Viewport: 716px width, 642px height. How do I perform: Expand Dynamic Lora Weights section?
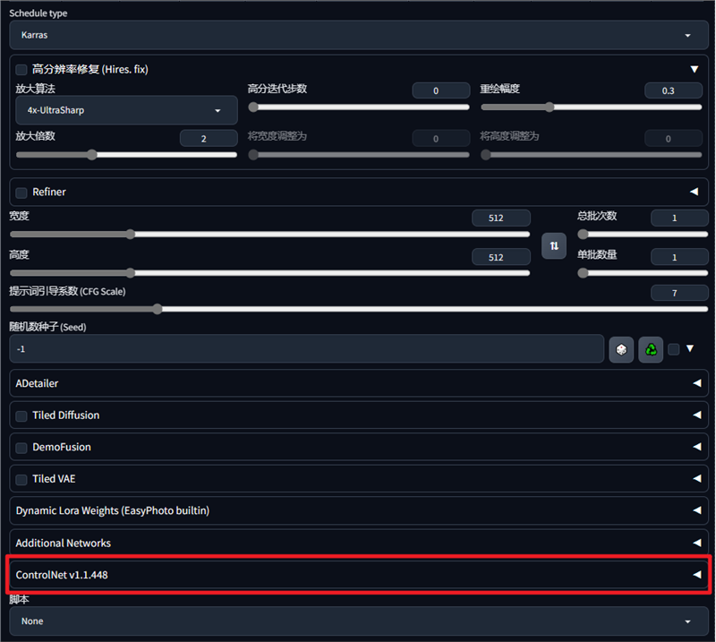pyautogui.click(x=358, y=510)
